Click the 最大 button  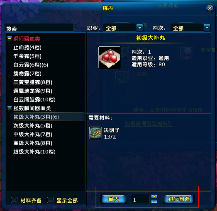pos(114,199)
